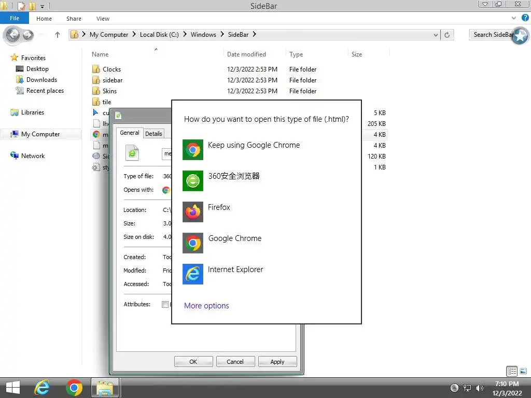
Task: Launch Google Chrome from the taskbar
Action: (x=74, y=388)
